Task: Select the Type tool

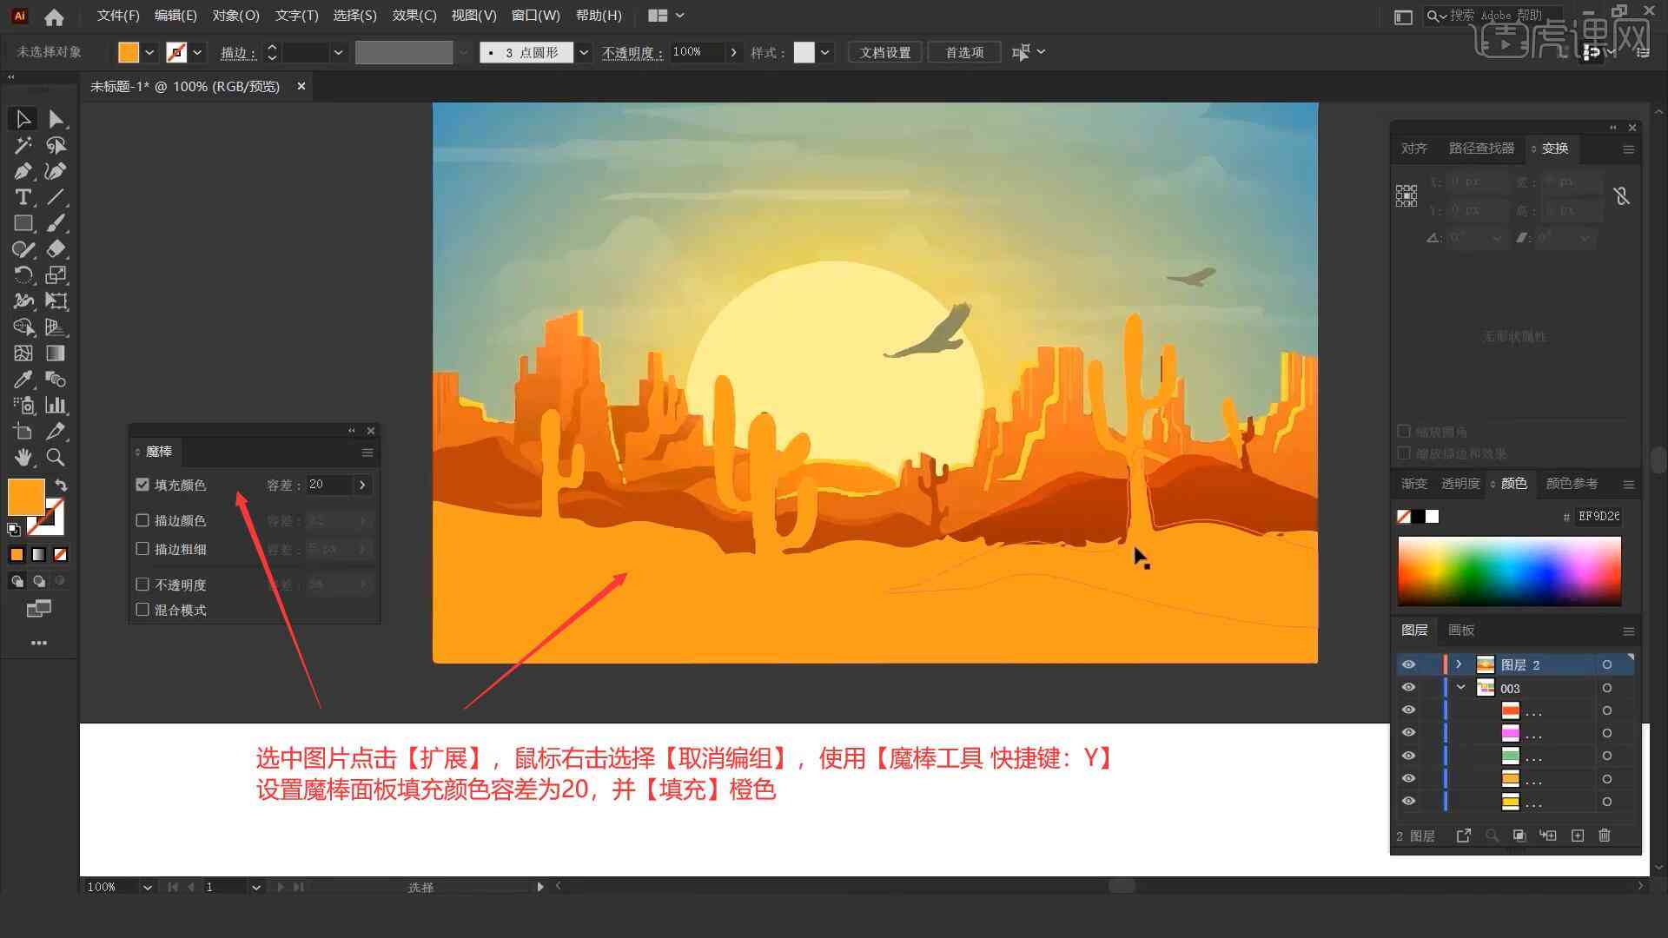Action: point(21,197)
